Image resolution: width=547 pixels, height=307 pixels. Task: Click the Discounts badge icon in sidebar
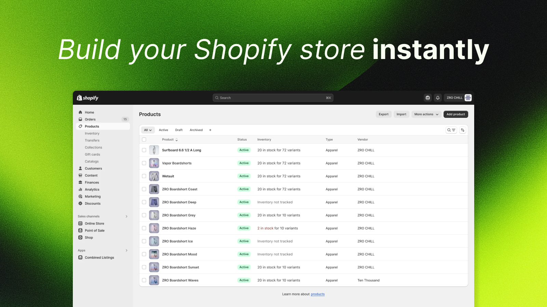click(80, 203)
